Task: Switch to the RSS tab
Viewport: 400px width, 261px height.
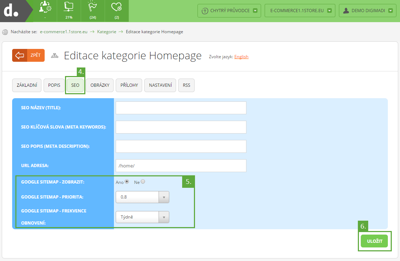Action: [x=186, y=85]
